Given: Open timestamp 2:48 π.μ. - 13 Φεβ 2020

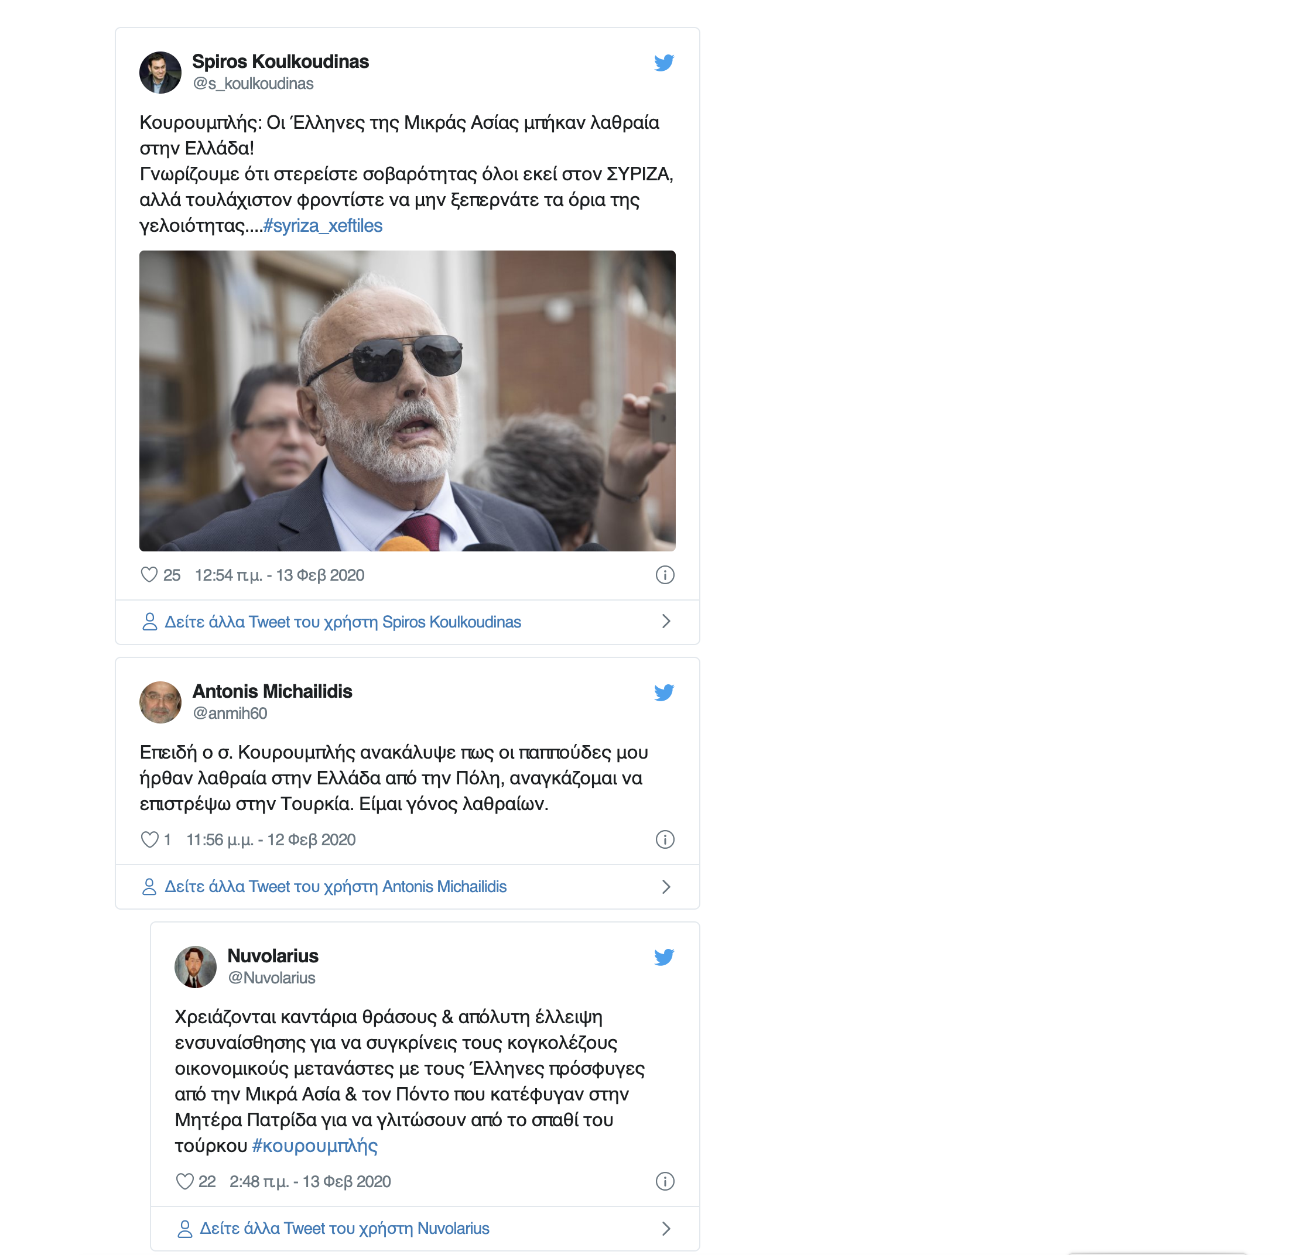Looking at the screenshot, I should coord(310,1181).
